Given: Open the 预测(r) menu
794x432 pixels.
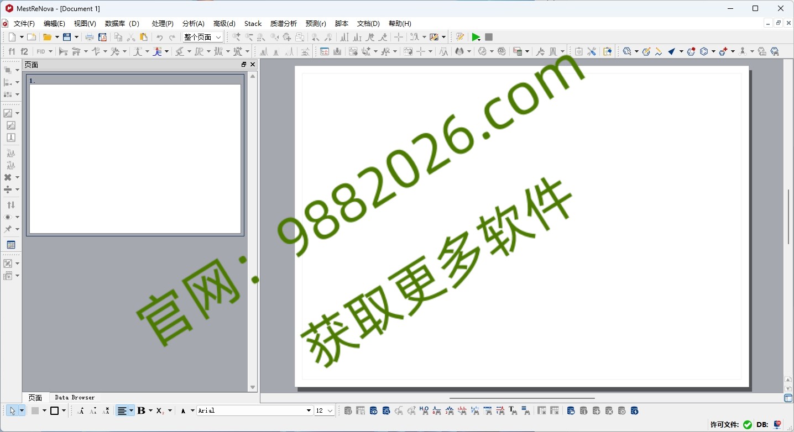Looking at the screenshot, I should (x=316, y=23).
